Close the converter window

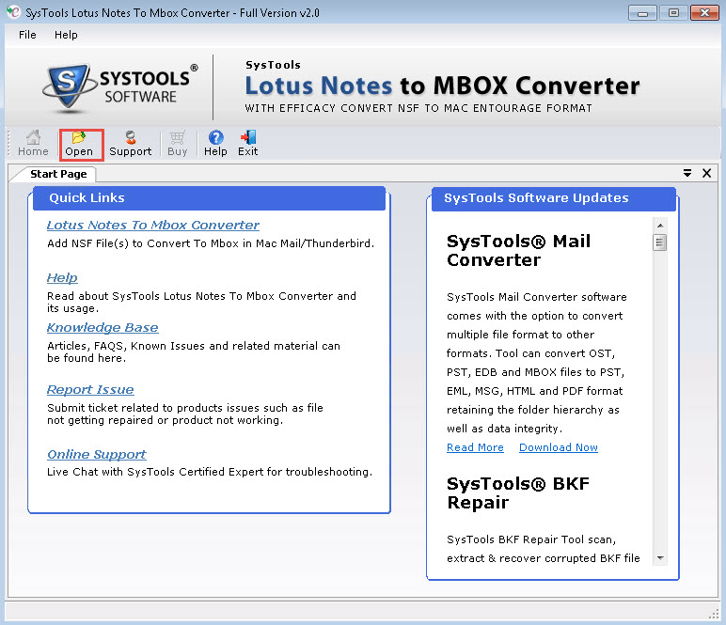704,13
